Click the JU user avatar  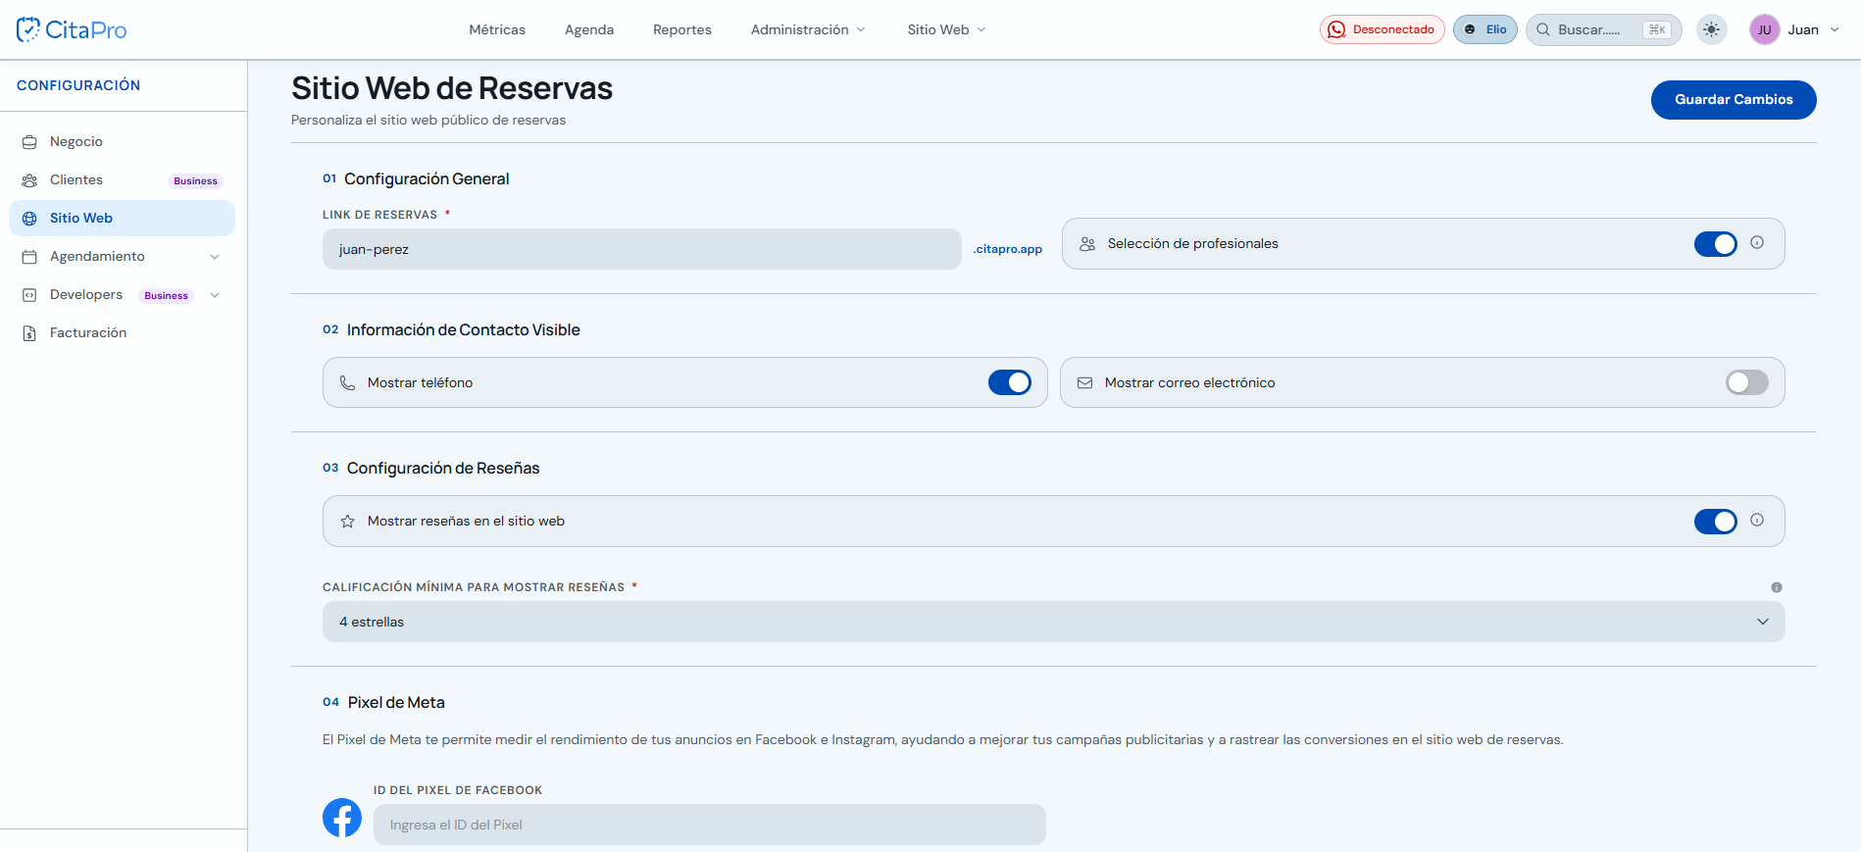[1764, 29]
